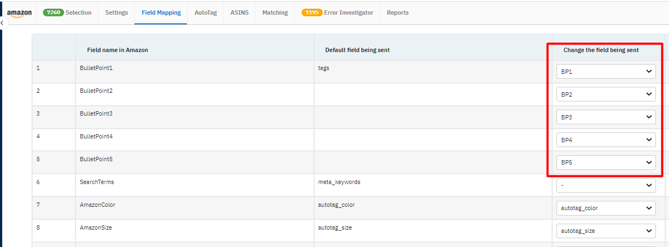Click the 'meta_keywords' default field value
The width and height of the screenshot is (669, 247).
tap(339, 182)
